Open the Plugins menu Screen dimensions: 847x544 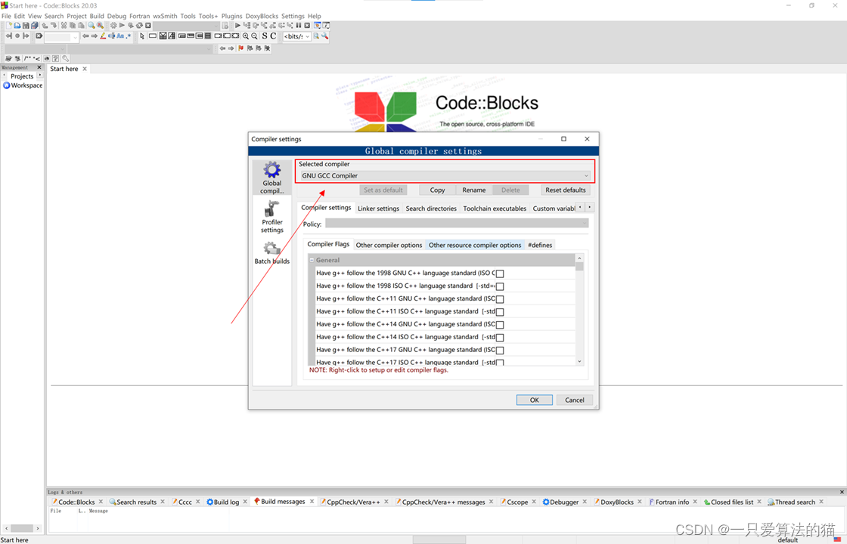pos(231,16)
